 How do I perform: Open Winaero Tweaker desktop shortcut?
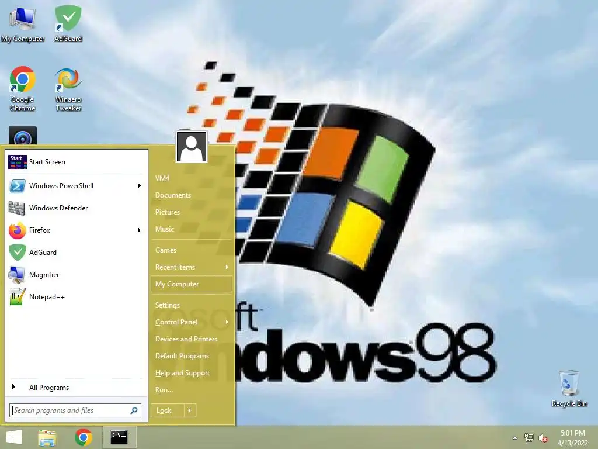point(68,89)
